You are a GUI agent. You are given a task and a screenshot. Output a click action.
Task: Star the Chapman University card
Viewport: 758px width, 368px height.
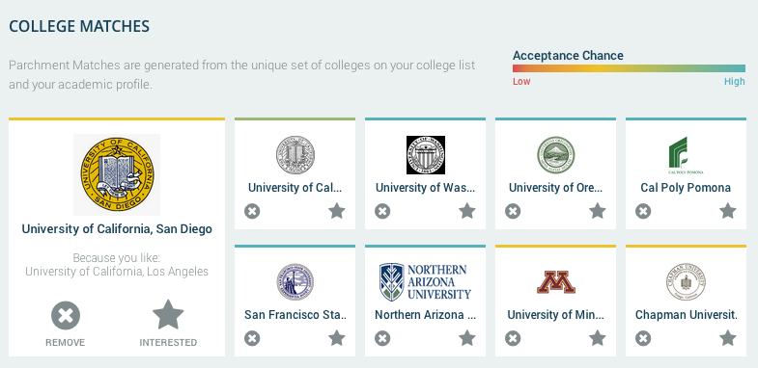727,338
